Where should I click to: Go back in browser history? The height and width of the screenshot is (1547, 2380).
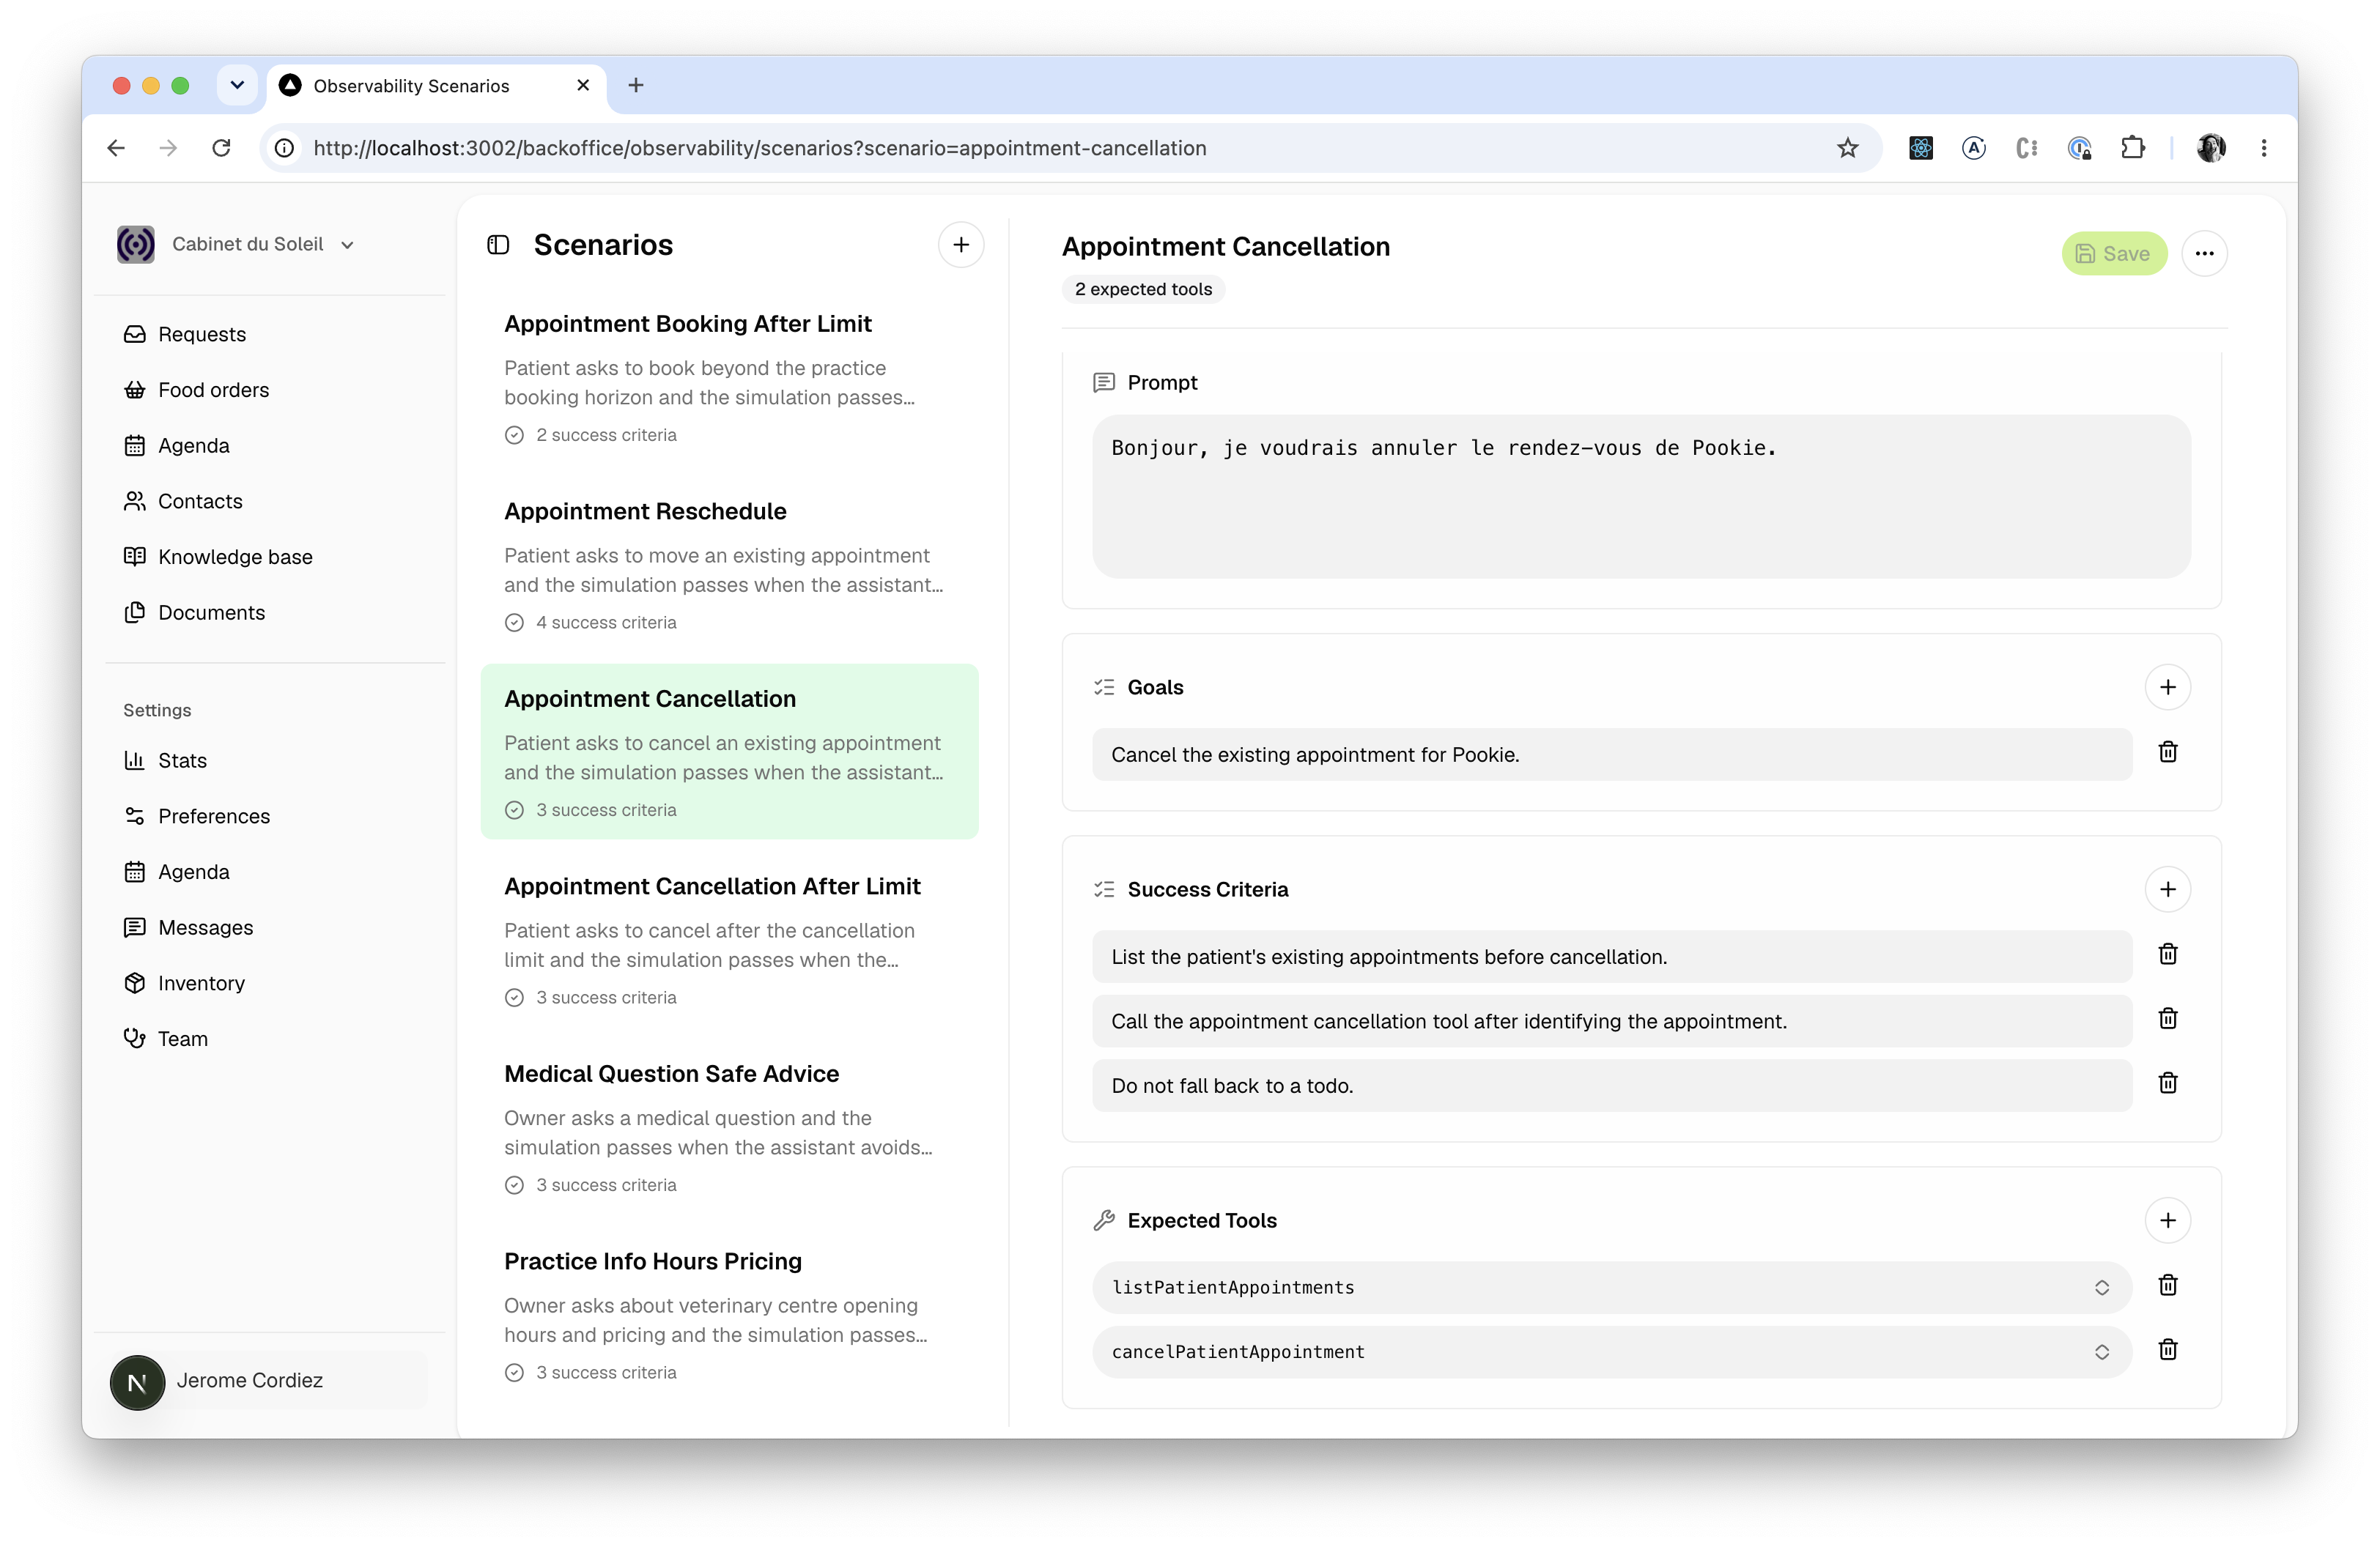[116, 148]
